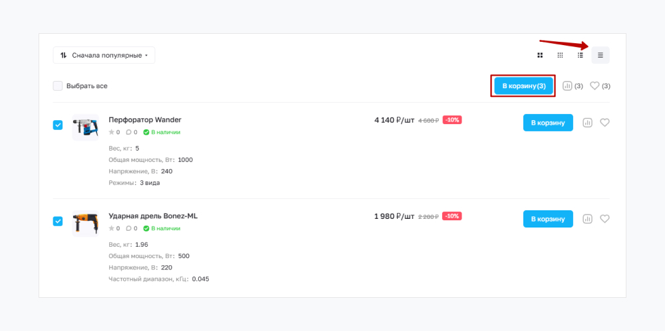Add Перфоратор Wander to cart
The height and width of the screenshot is (331, 665).
[x=548, y=123]
